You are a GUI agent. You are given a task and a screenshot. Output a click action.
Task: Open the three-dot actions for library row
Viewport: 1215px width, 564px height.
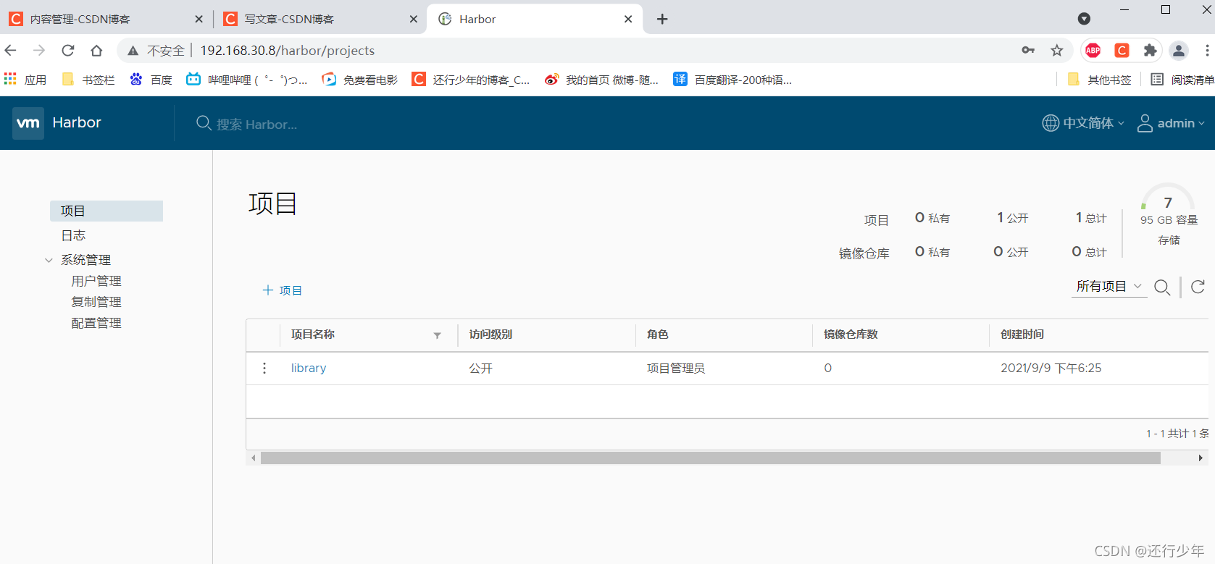click(x=264, y=369)
